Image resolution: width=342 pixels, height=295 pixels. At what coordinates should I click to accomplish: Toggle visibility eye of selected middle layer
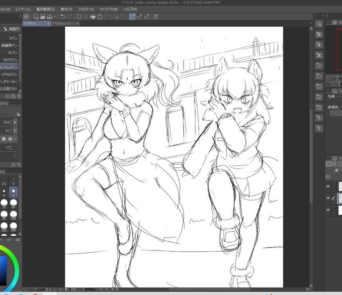328,199
